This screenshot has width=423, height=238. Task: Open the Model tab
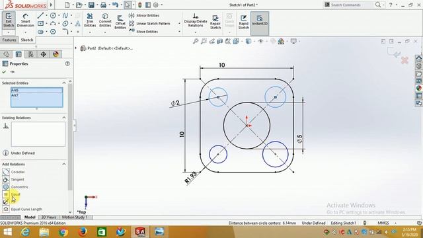[x=30, y=217]
